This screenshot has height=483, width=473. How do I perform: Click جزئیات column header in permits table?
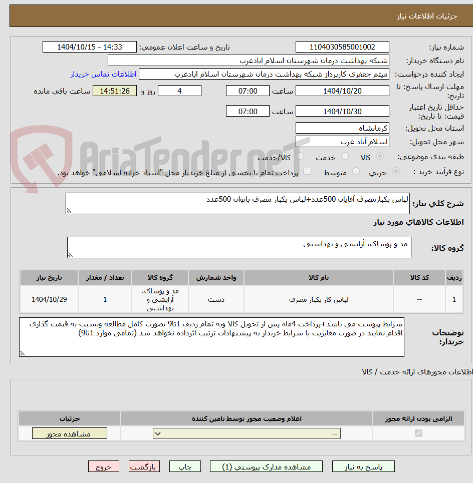click(x=70, y=418)
